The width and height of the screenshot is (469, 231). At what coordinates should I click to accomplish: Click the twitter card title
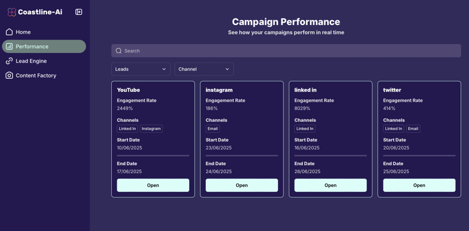tap(392, 90)
